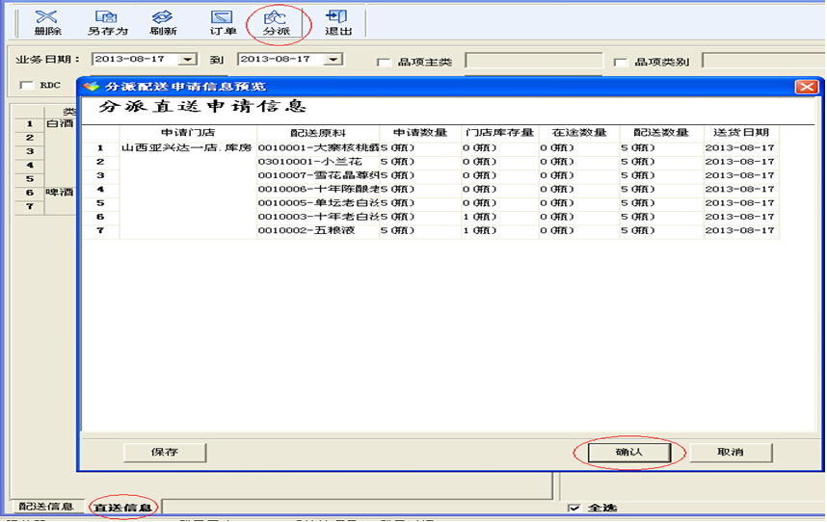Click the 退出 (Exit) toolbar icon
This screenshot has height=522, width=827.
[337, 22]
